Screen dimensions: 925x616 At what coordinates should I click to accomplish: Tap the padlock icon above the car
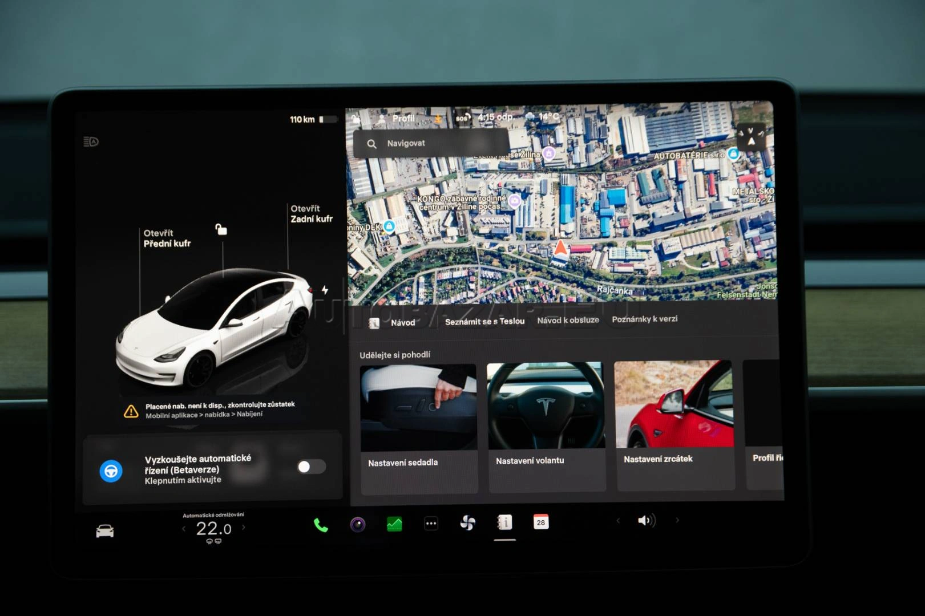coord(221,229)
